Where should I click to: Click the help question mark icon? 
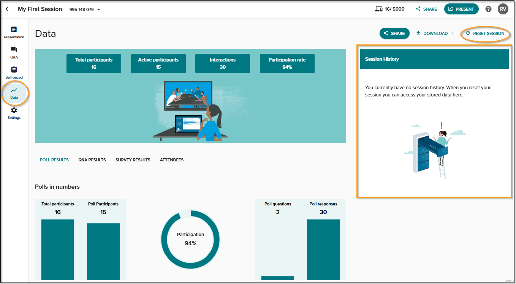(489, 9)
